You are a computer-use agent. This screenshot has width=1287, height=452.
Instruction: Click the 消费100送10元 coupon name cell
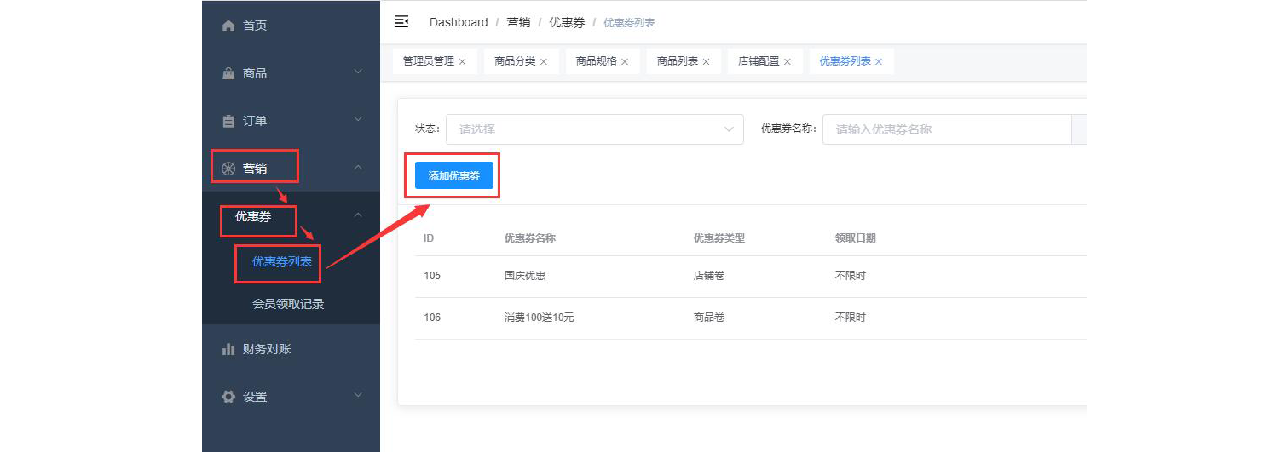click(539, 318)
